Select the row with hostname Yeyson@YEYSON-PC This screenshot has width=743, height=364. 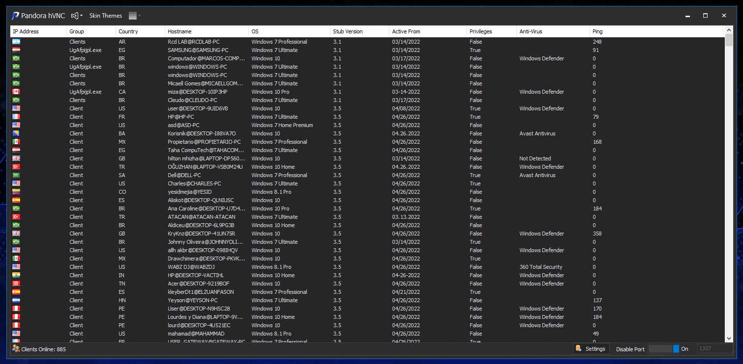click(x=367, y=300)
